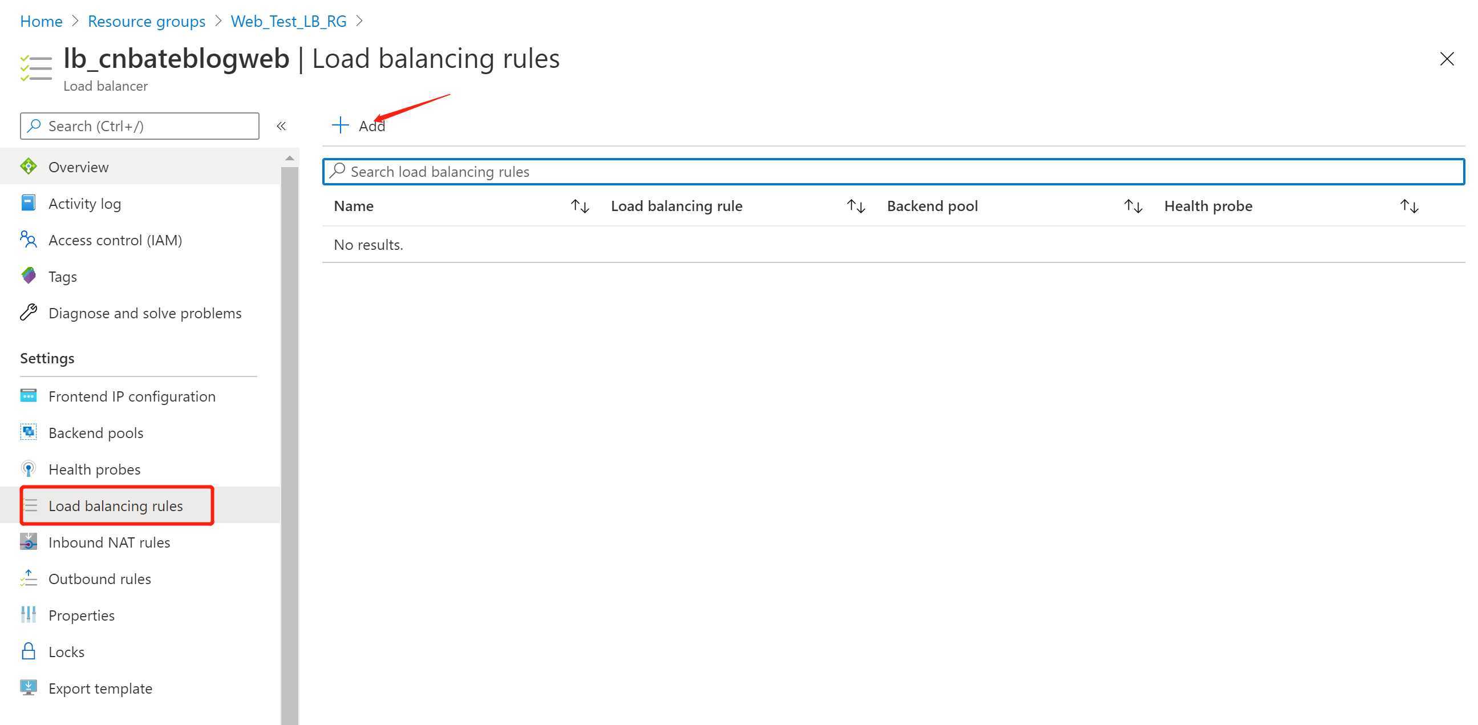Sort table by Name column arrows
The image size is (1478, 725).
coord(580,206)
